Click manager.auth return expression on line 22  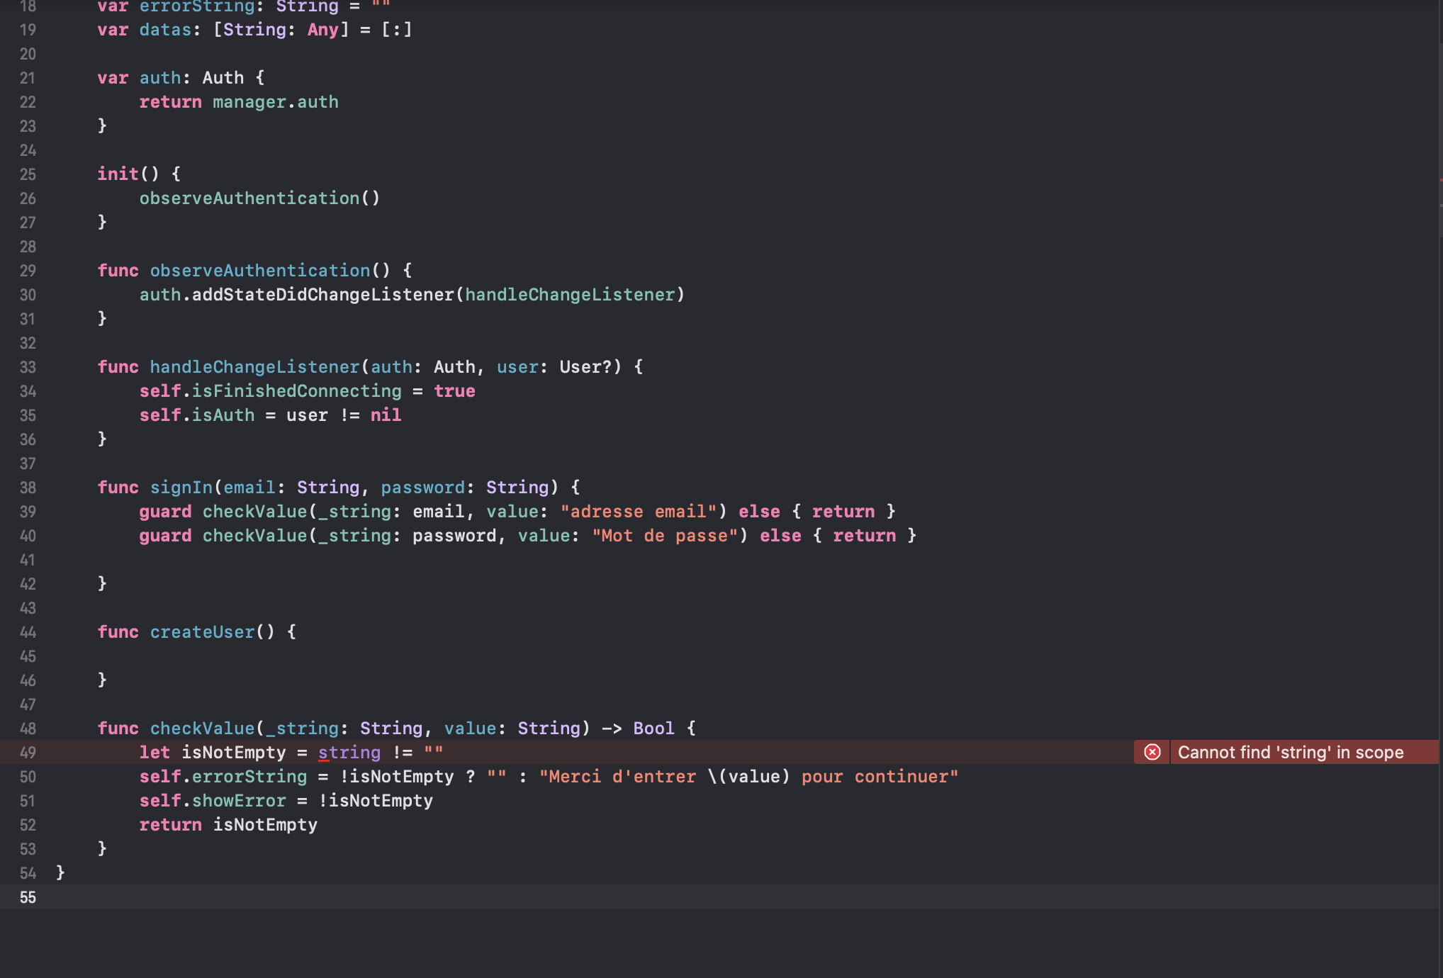point(275,101)
